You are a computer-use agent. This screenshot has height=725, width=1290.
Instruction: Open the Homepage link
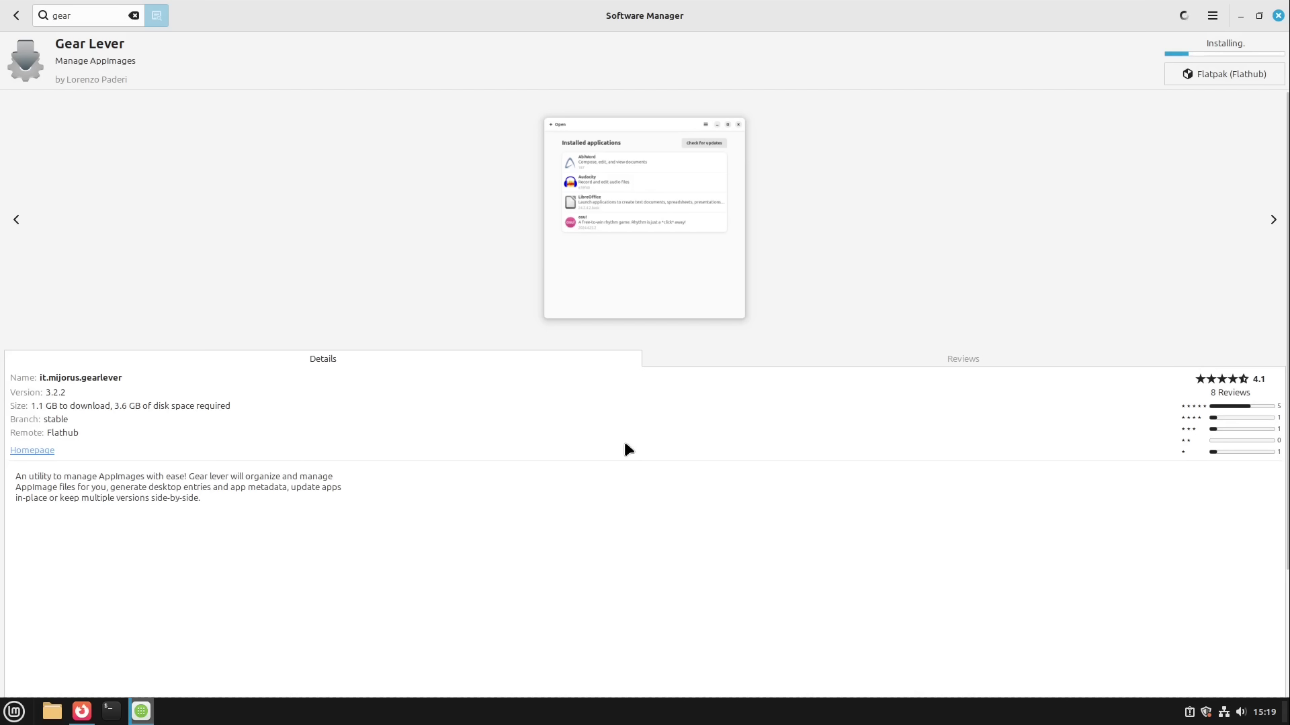tap(32, 450)
